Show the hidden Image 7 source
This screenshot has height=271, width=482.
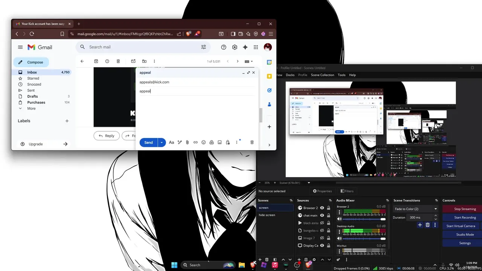[x=322, y=238]
